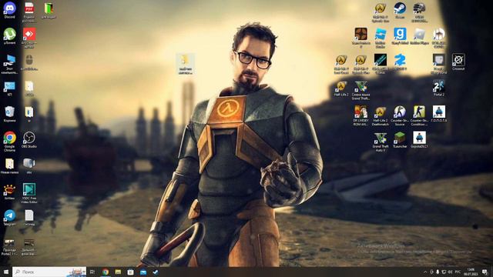Select the Новая папка folder

coord(9,165)
